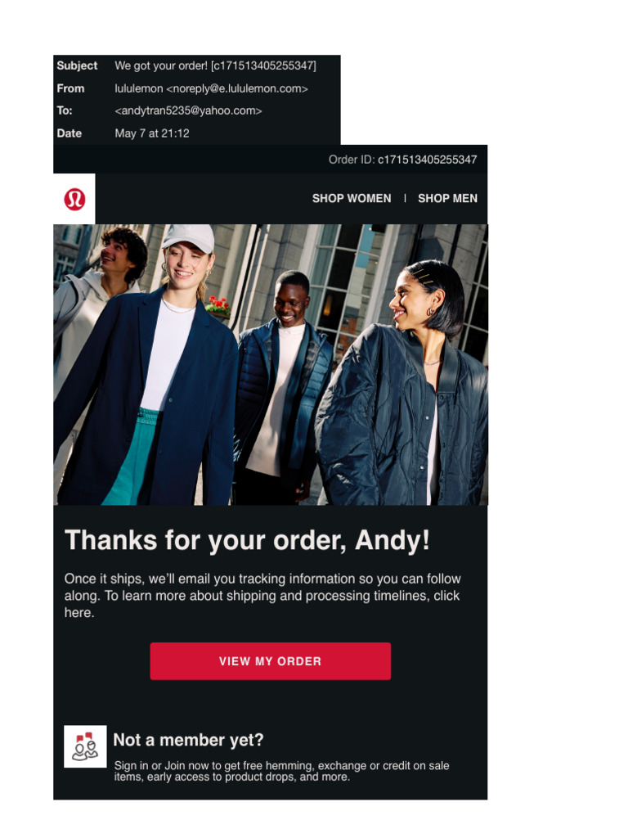Click the membership people icon
The image size is (628, 838).
pos(85,746)
